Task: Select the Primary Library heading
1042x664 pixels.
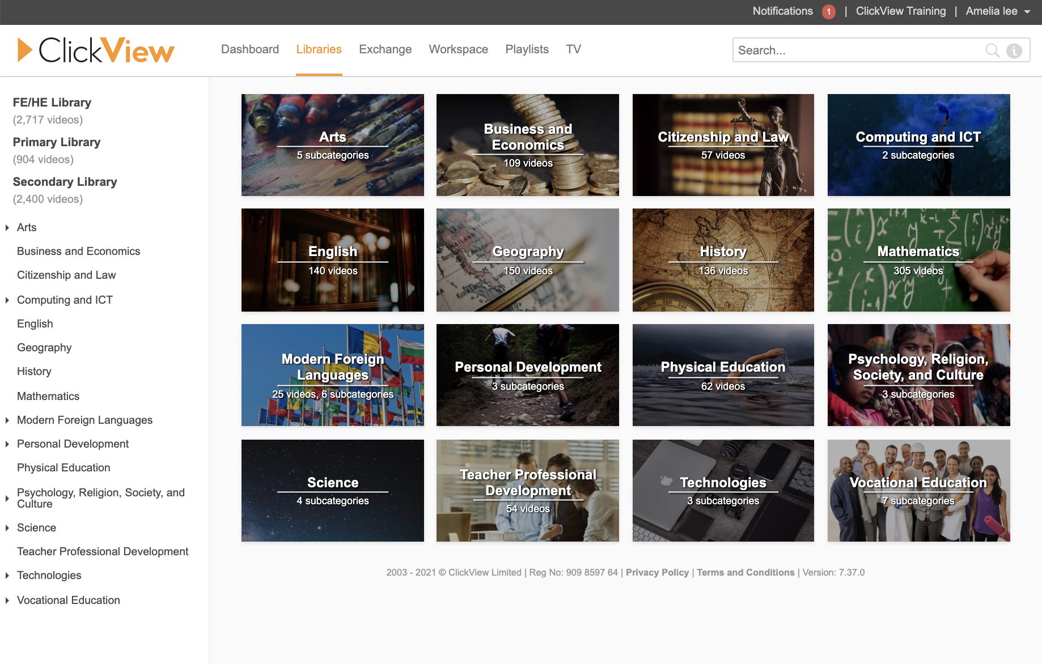Action: 57,142
